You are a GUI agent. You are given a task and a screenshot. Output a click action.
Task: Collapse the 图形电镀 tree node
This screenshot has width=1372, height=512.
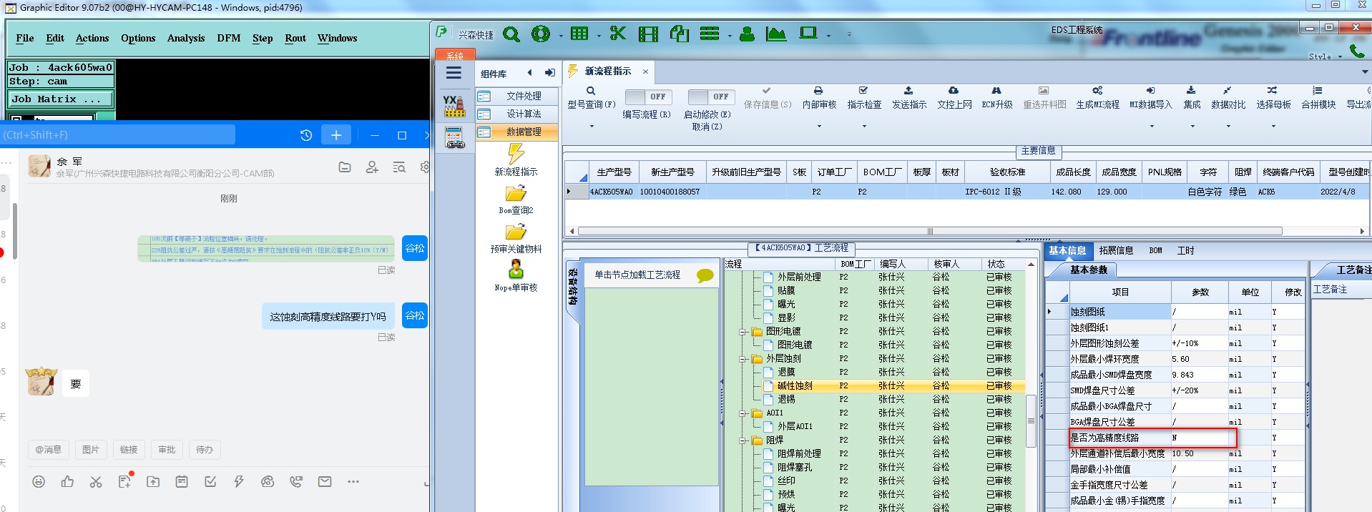point(743,332)
